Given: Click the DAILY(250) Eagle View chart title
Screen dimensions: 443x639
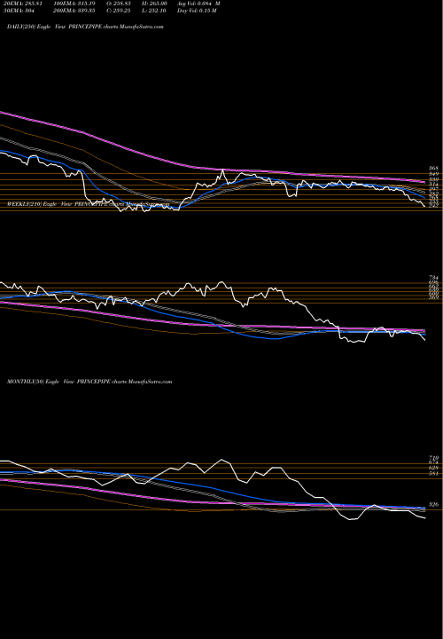Looking at the screenshot, I should point(85,27).
